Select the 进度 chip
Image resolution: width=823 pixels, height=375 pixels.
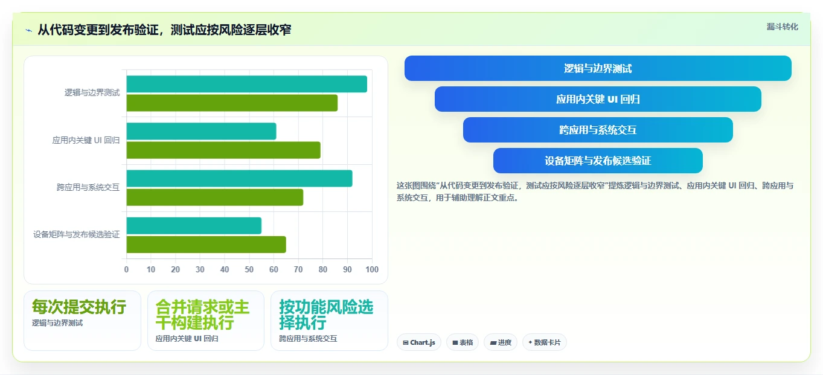pyautogui.click(x=501, y=342)
